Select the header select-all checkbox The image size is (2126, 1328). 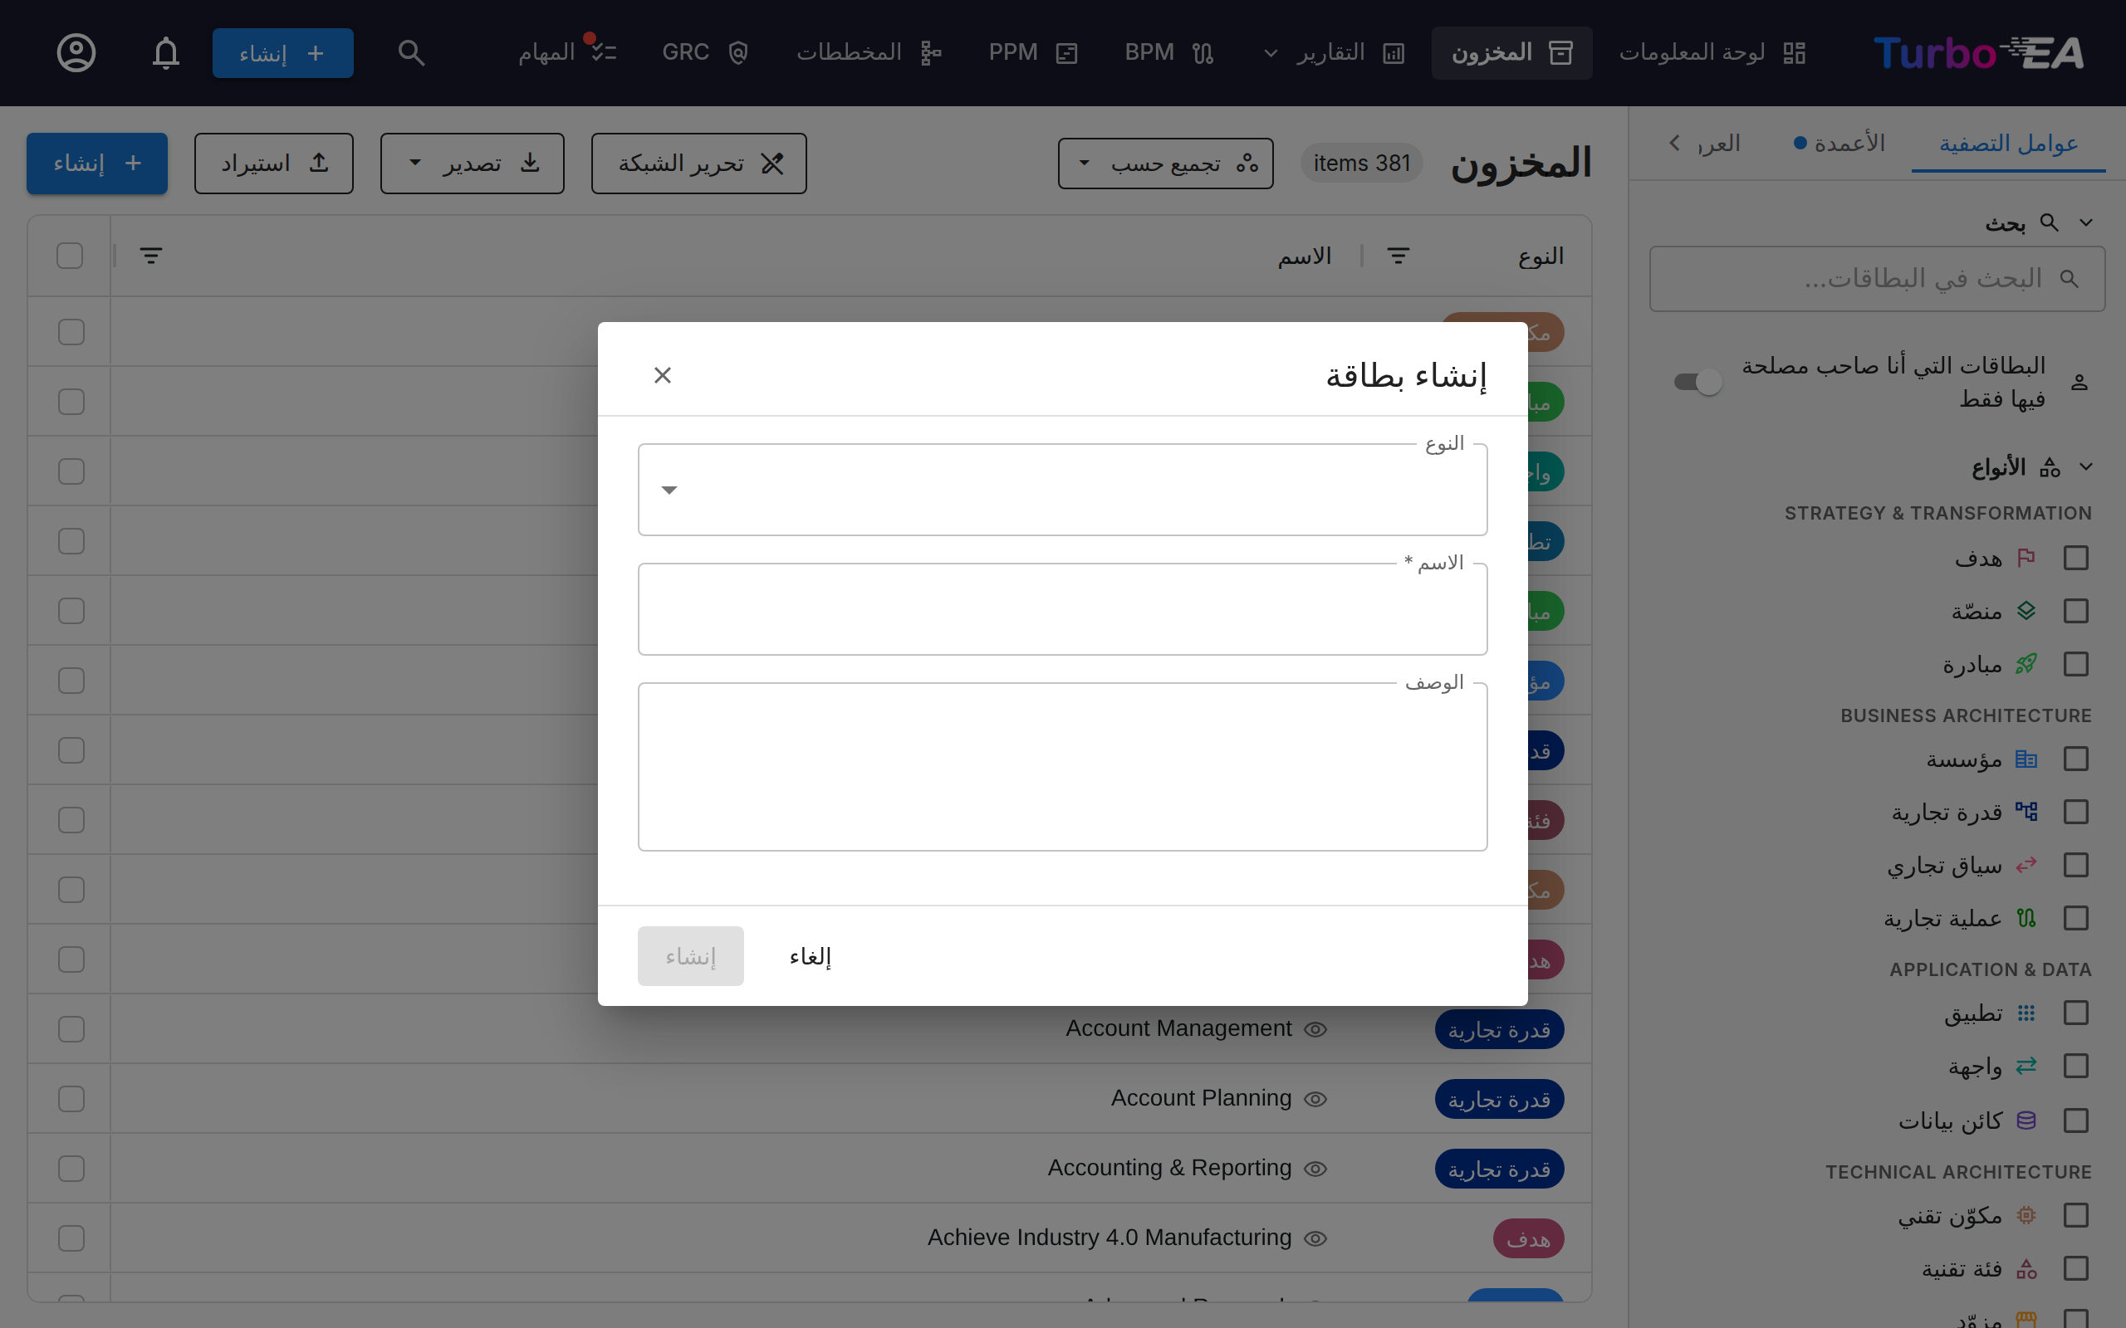tap(70, 256)
